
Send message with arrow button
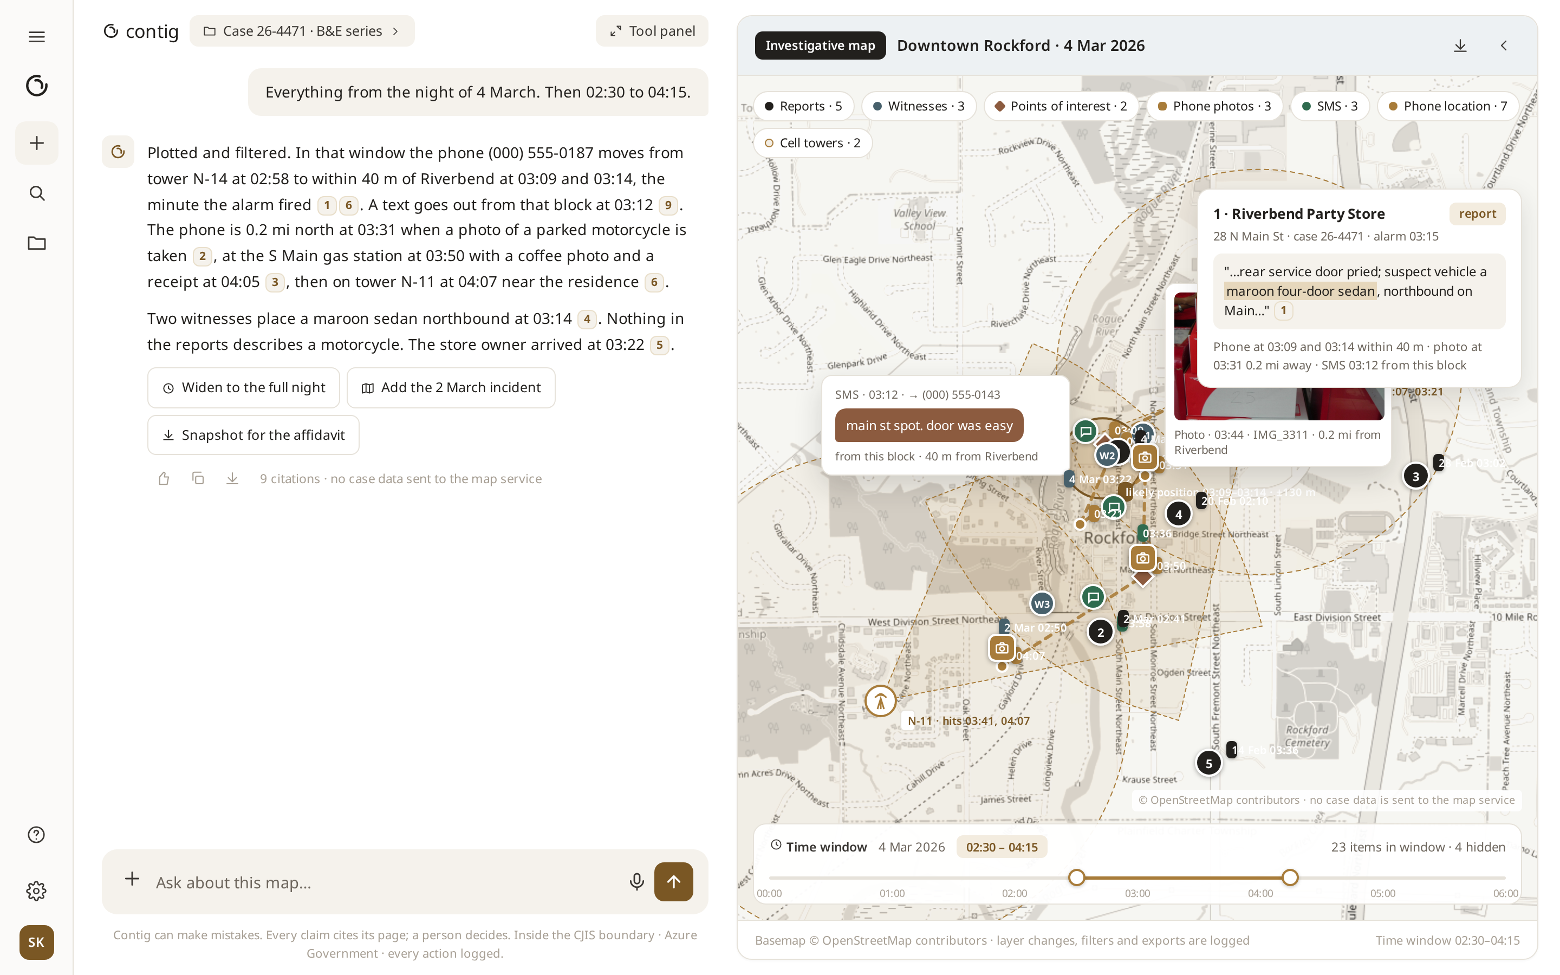674,881
